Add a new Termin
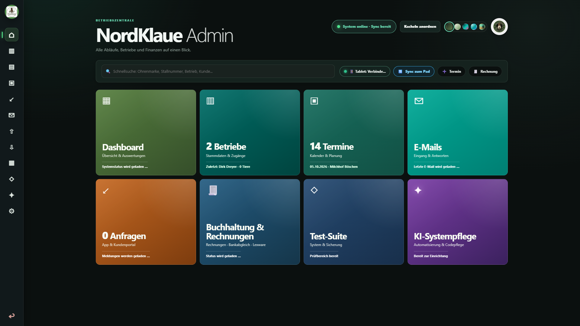The image size is (580, 326). tap(451, 72)
